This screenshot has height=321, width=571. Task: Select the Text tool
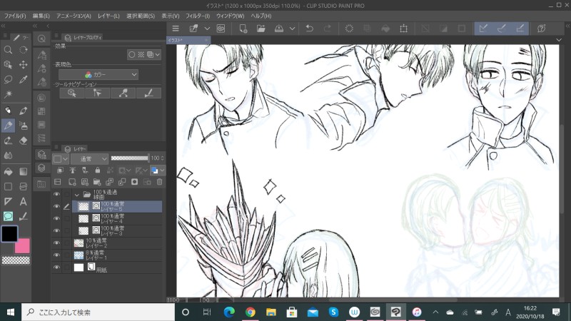pos(24,201)
